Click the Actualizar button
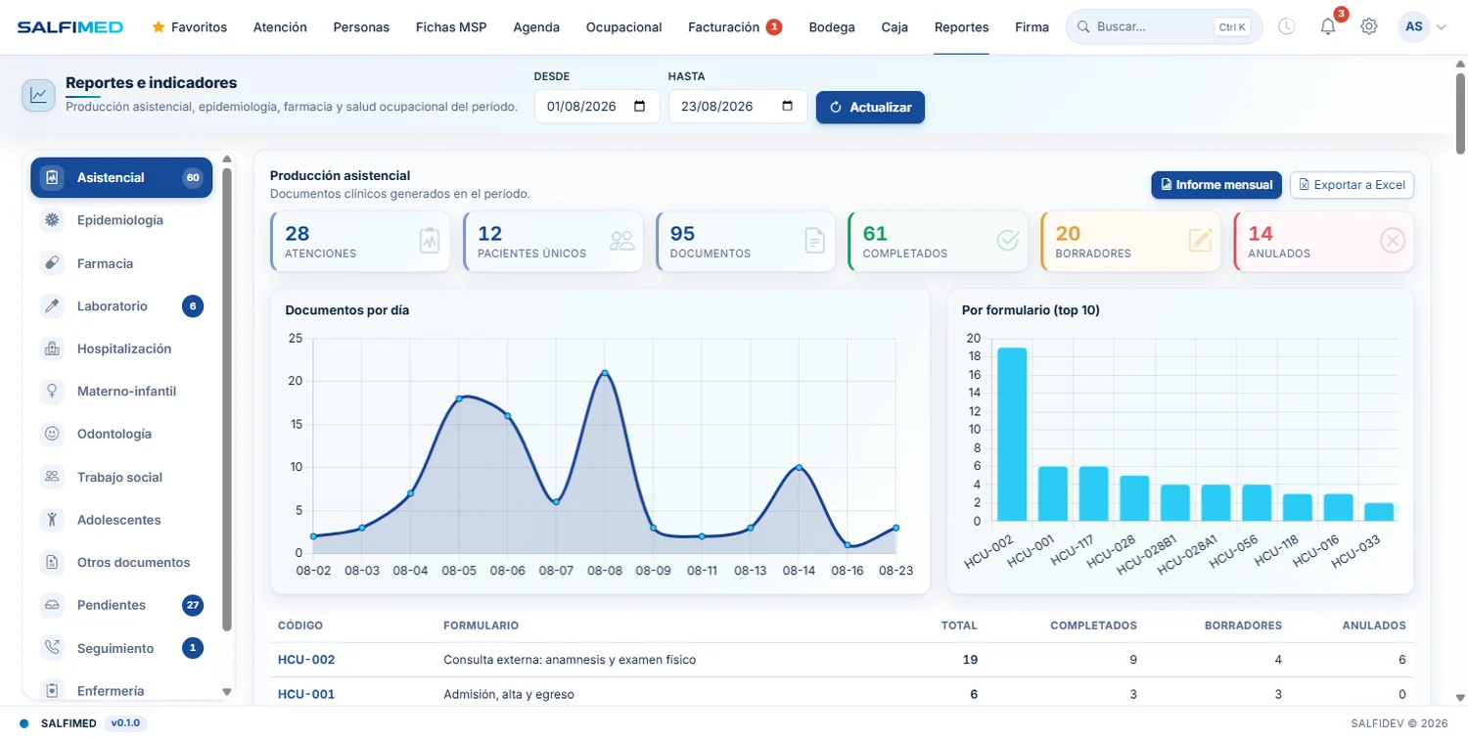The width and height of the screenshot is (1468, 741). [x=870, y=108]
